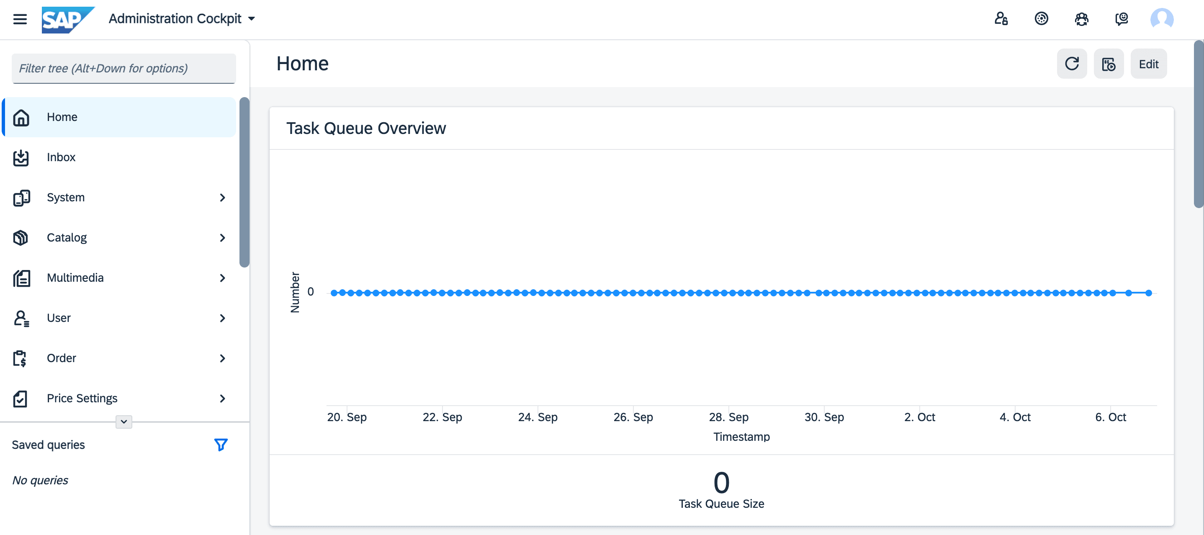1204x535 pixels.
Task: Click the SAP logo
Action: (x=67, y=19)
